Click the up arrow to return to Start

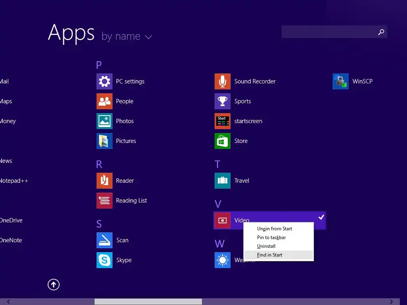pyautogui.click(x=54, y=284)
